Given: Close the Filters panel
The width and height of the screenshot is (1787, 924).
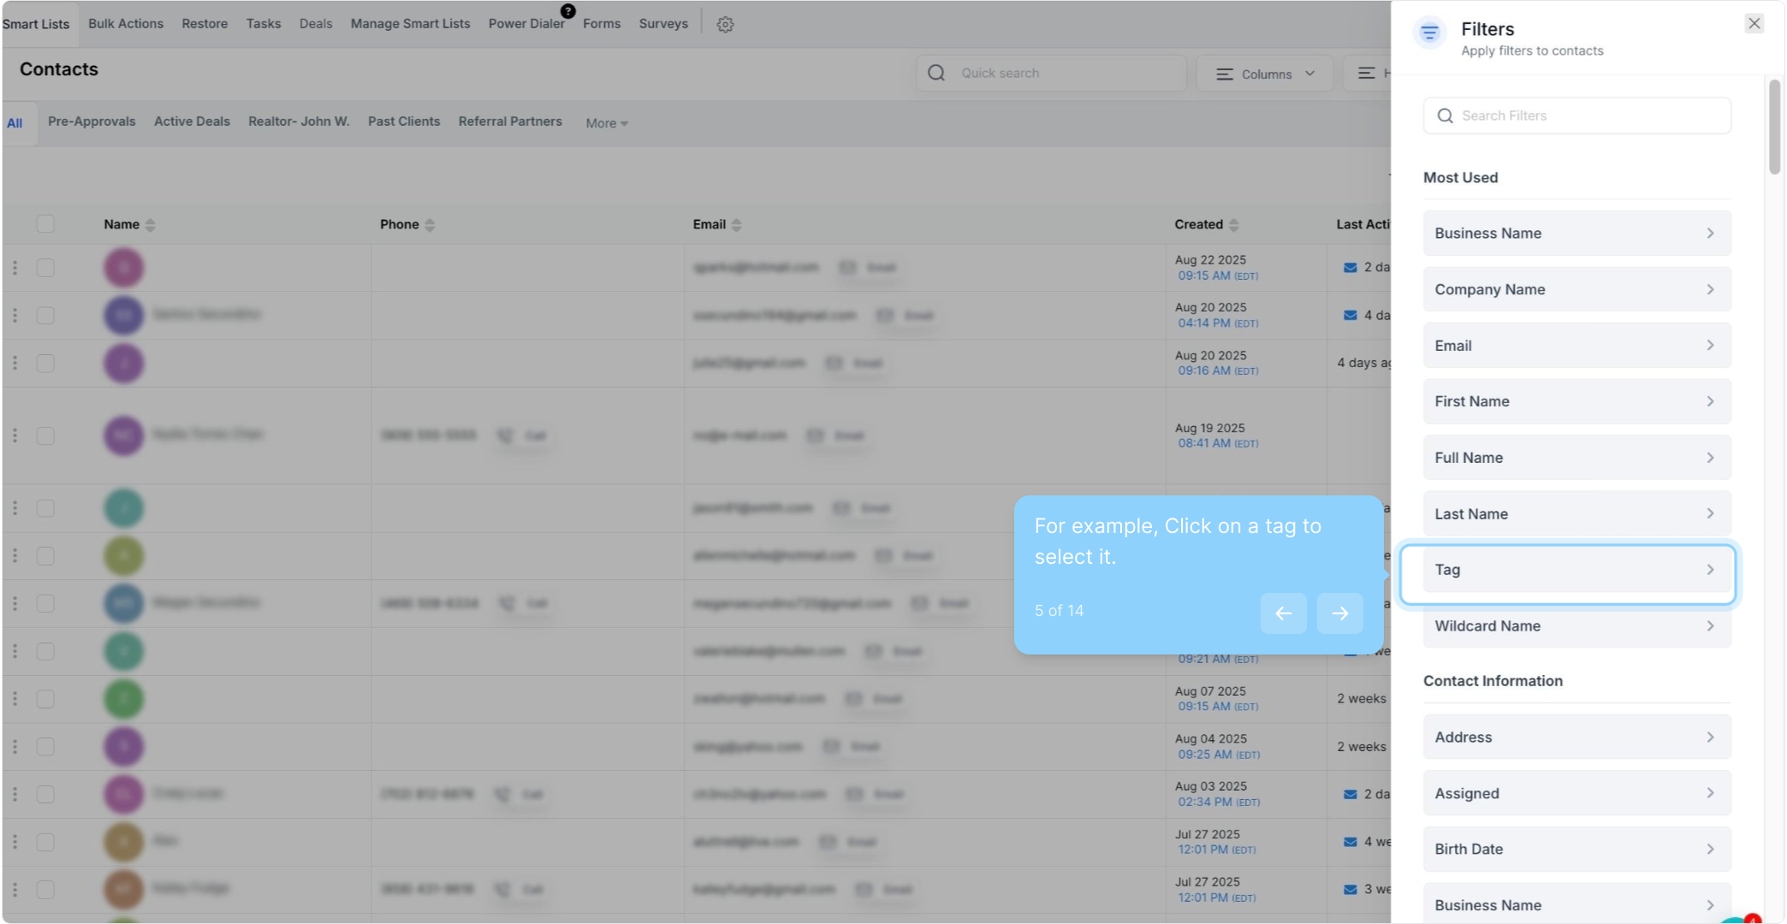Looking at the screenshot, I should click(x=1754, y=24).
